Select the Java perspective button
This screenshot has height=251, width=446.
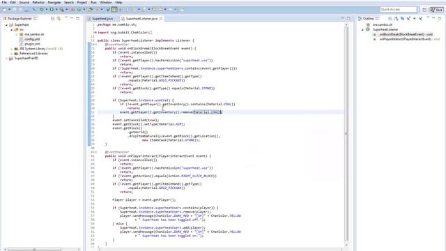[x=437, y=9]
